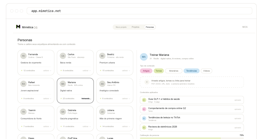This screenshot has width=262, height=139.
Task: Click Gestora de orçamento on Fernanda's card
Action: click(31, 63)
